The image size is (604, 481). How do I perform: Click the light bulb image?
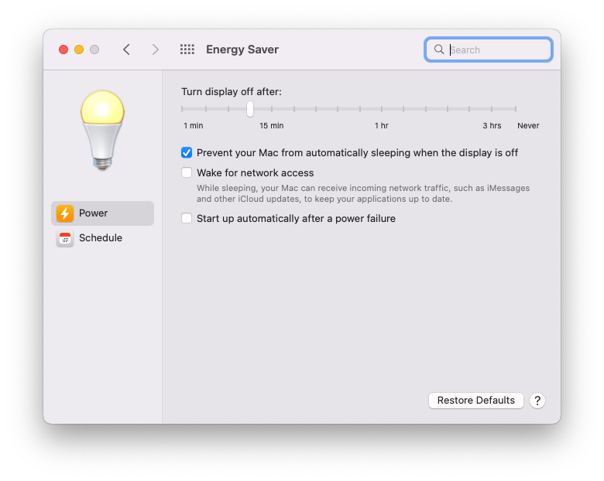coord(102,130)
